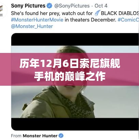Visit the @Monster_Hunter mention
The image size is (139, 139).
point(32,26)
